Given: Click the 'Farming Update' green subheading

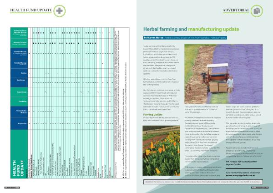Looking at the screenshot, I should click(153, 115).
